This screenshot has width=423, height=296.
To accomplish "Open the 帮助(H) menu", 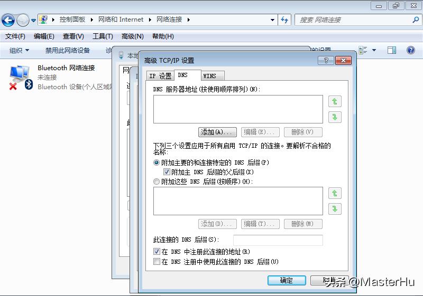I will pyautogui.click(x=163, y=36).
